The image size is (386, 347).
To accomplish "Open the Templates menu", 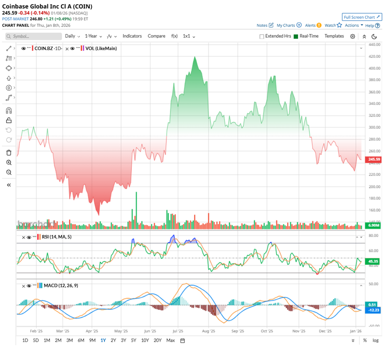I will 334,36.
